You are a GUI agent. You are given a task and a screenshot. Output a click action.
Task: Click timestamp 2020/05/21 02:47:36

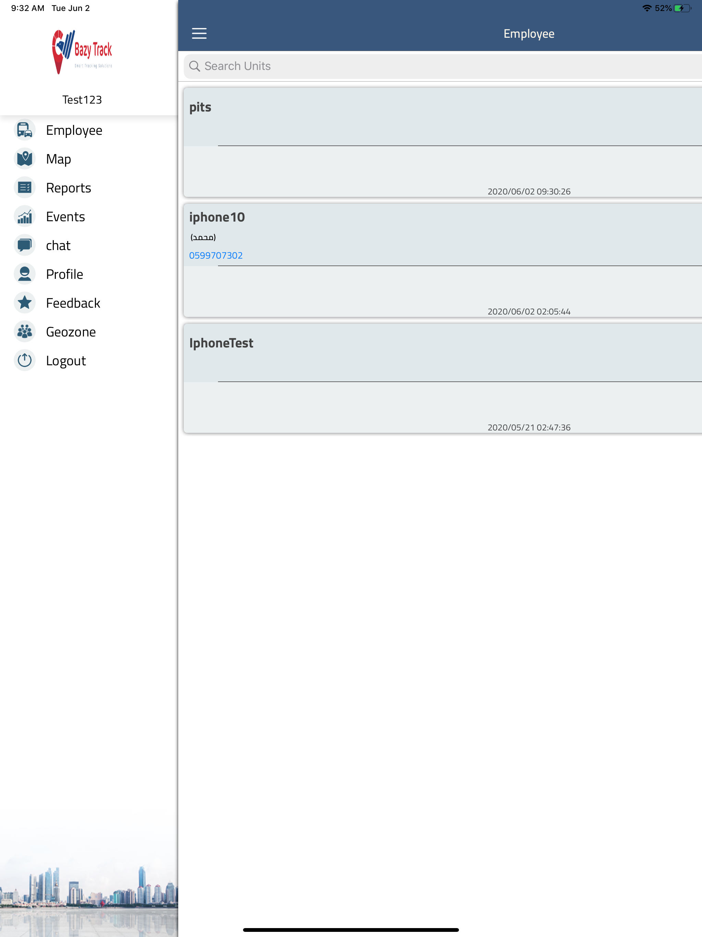(x=529, y=427)
